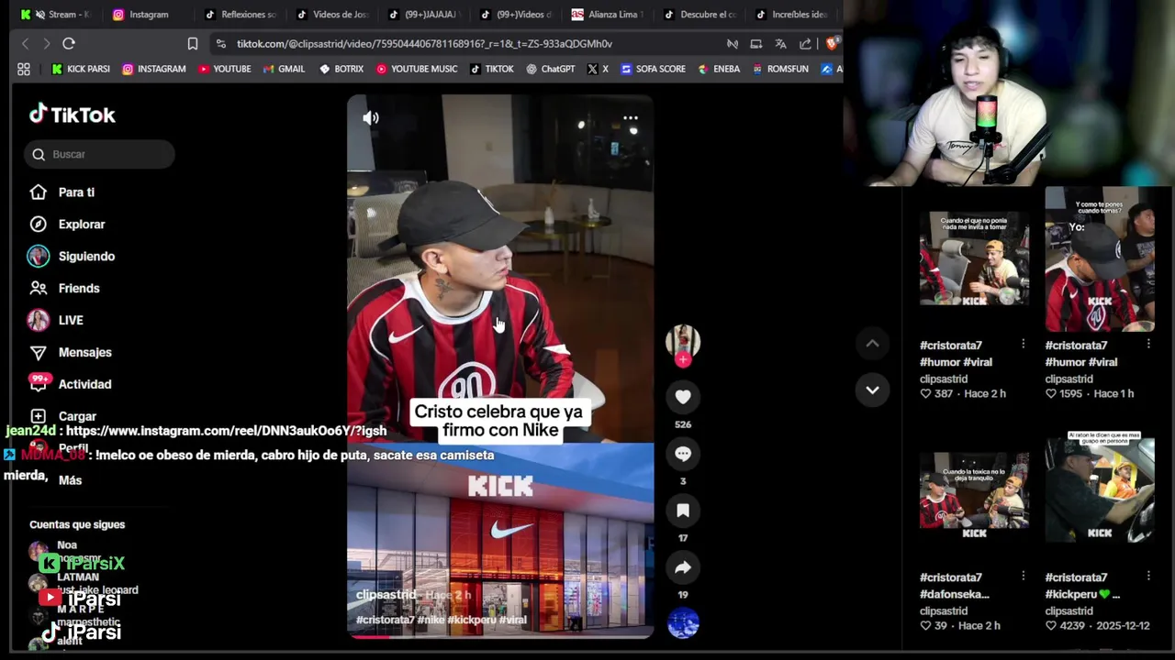This screenshot has height=660, width=1175.
Task: Open YOUTUBE bookmark
Action: point(225,69)
